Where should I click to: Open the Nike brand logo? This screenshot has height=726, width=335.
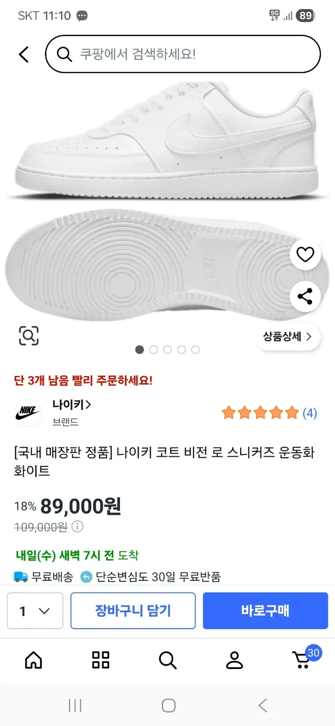tap(28, 411)
